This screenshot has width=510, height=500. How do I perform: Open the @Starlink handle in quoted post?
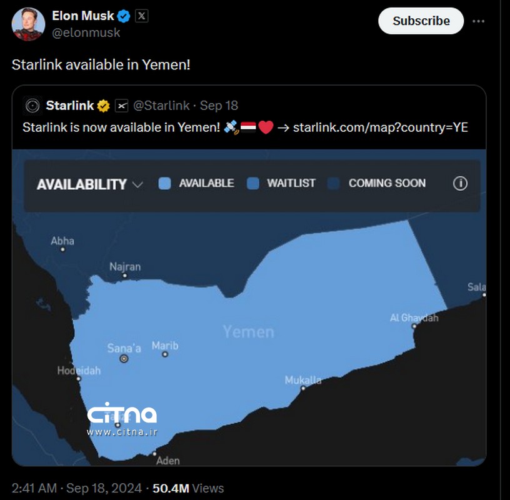[x=161, y=106]
